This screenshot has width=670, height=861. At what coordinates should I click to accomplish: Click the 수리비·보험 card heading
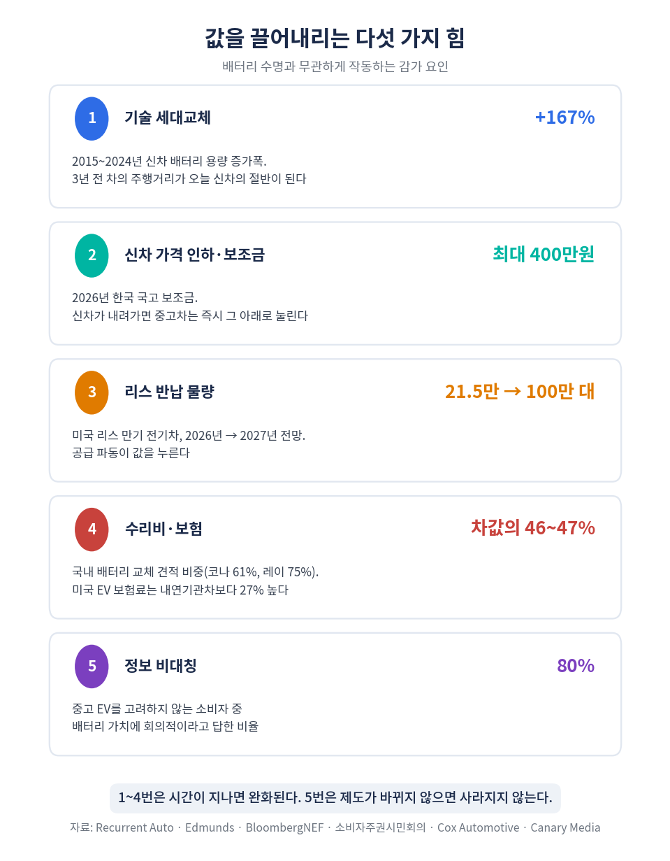coord(163,529)
